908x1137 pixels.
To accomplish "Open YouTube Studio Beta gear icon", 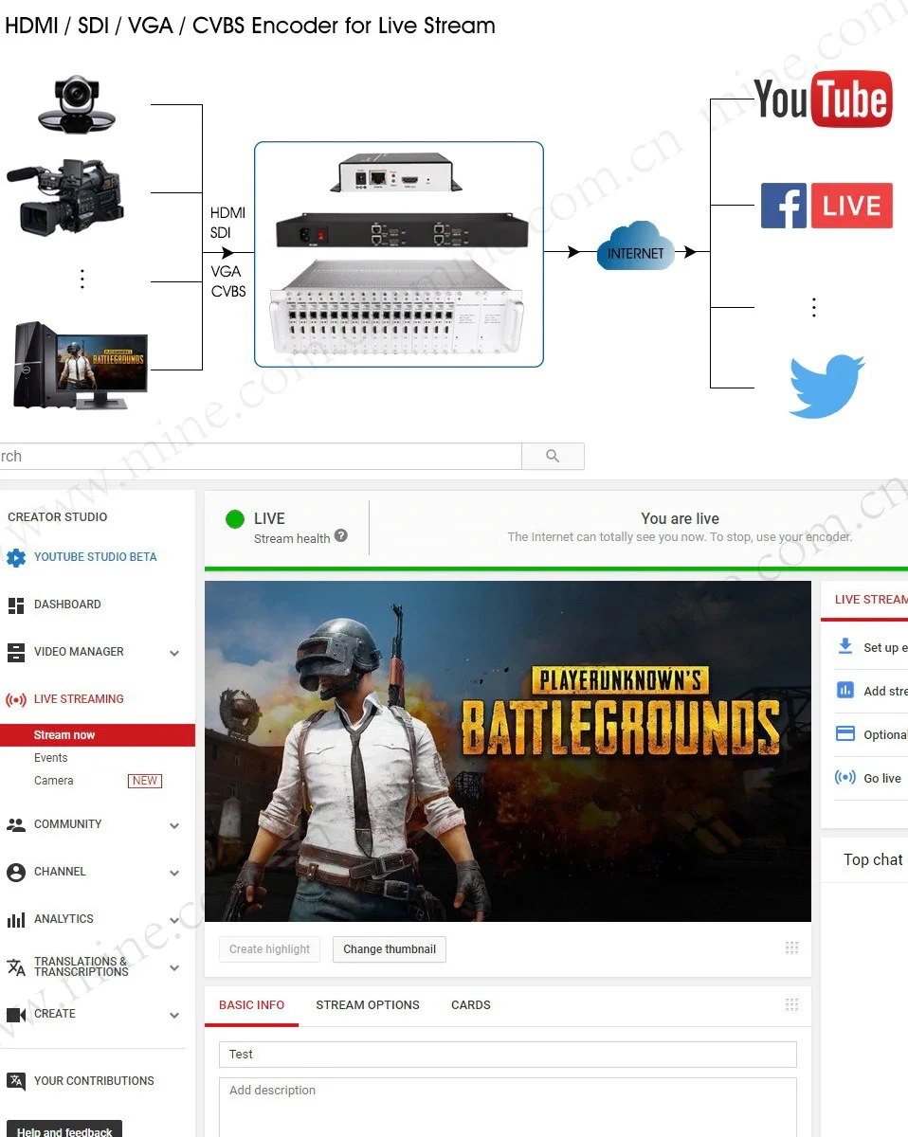I will pyautogui.click(x=16, y=557).
